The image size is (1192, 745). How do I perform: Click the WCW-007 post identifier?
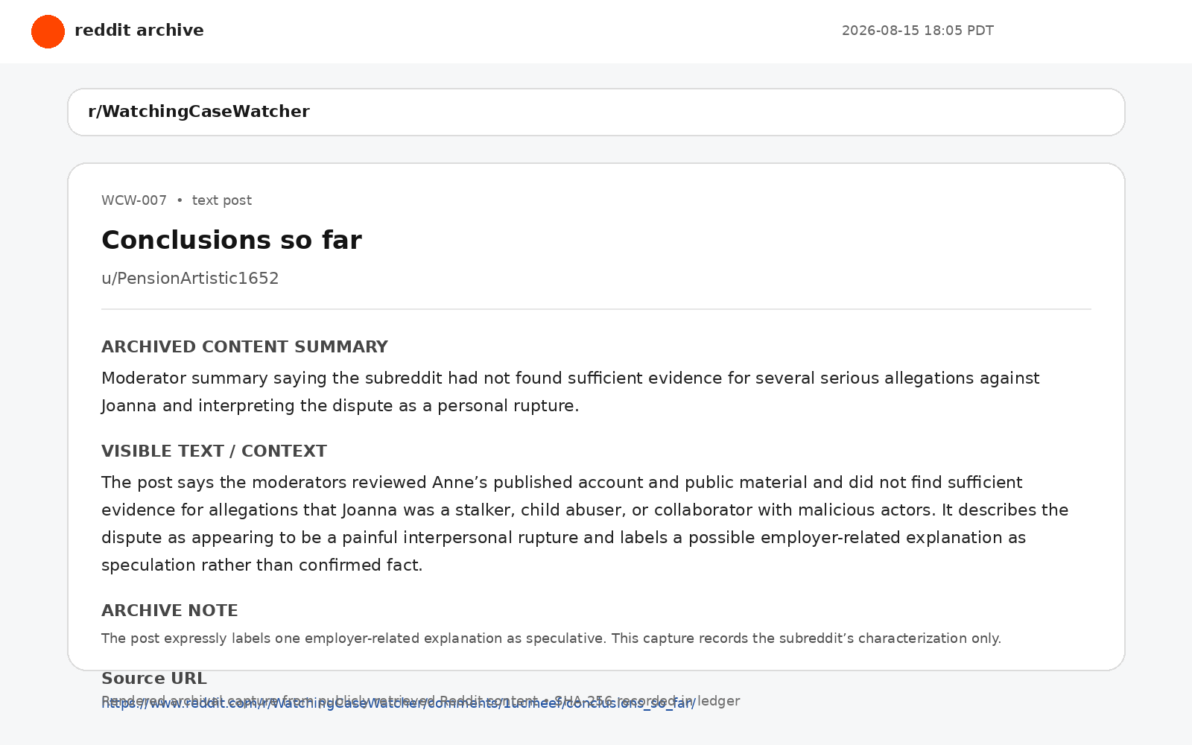tap(134, 200)
